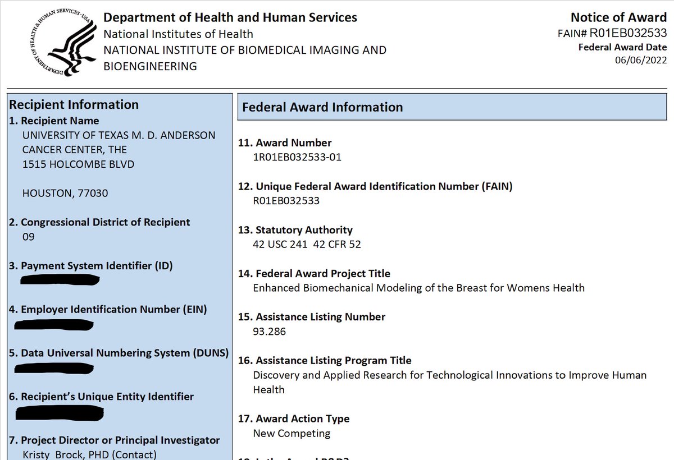Click '4. Employer Identification Number (EIN)' label

pos(108,309)
